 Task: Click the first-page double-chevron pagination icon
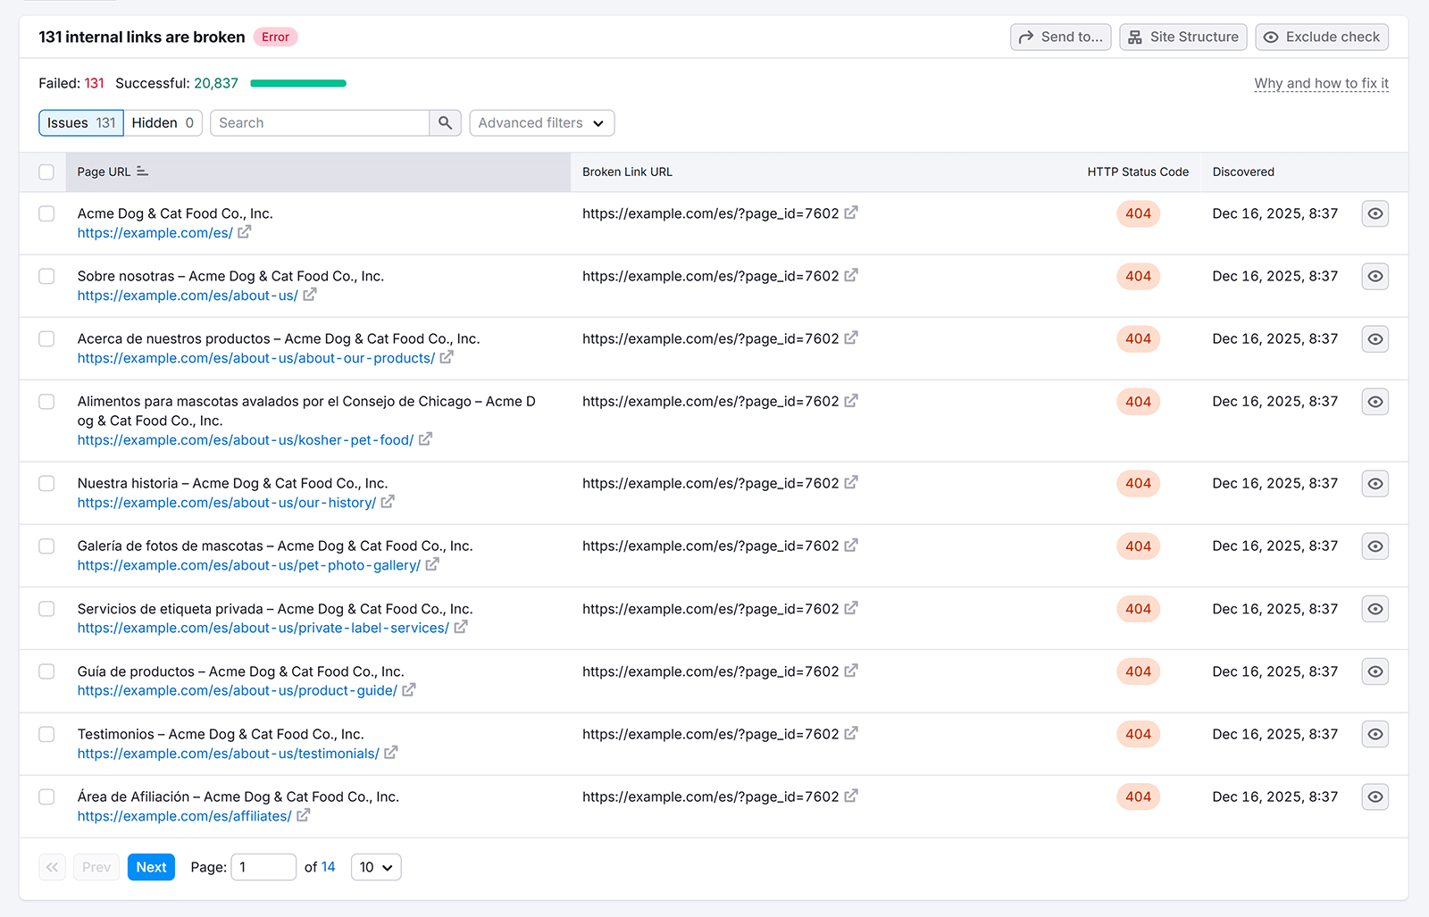(x=52, y=866)
